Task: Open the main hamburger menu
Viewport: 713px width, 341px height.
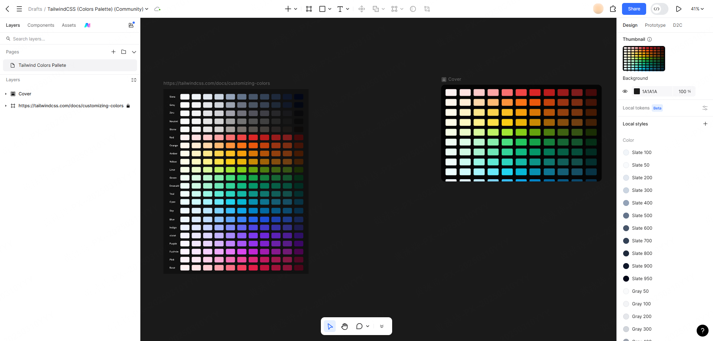Action: [19, 9]
